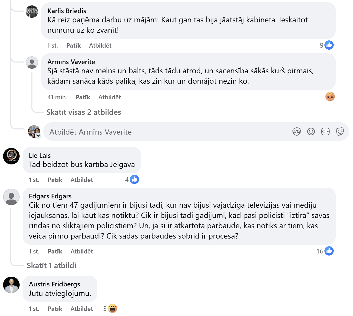Viewport: 353px width, 316px height.
Task: Click like reaction icon on Edgars Edgars comment
Action: [329, 251]
